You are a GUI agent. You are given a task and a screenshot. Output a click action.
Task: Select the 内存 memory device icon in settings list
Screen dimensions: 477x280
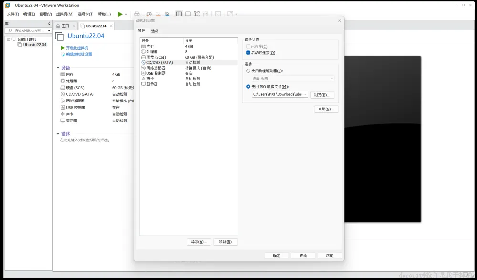[x=144, y=46]
